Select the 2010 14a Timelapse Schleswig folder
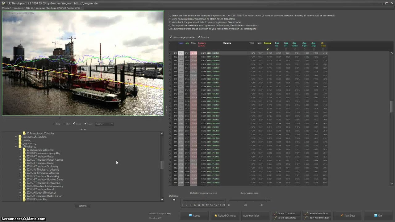This screenshot has width=395, height=222. point(43,170)
